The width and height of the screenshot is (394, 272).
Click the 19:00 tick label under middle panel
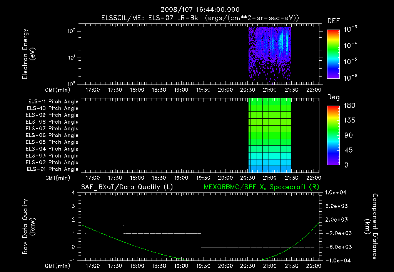181,178
